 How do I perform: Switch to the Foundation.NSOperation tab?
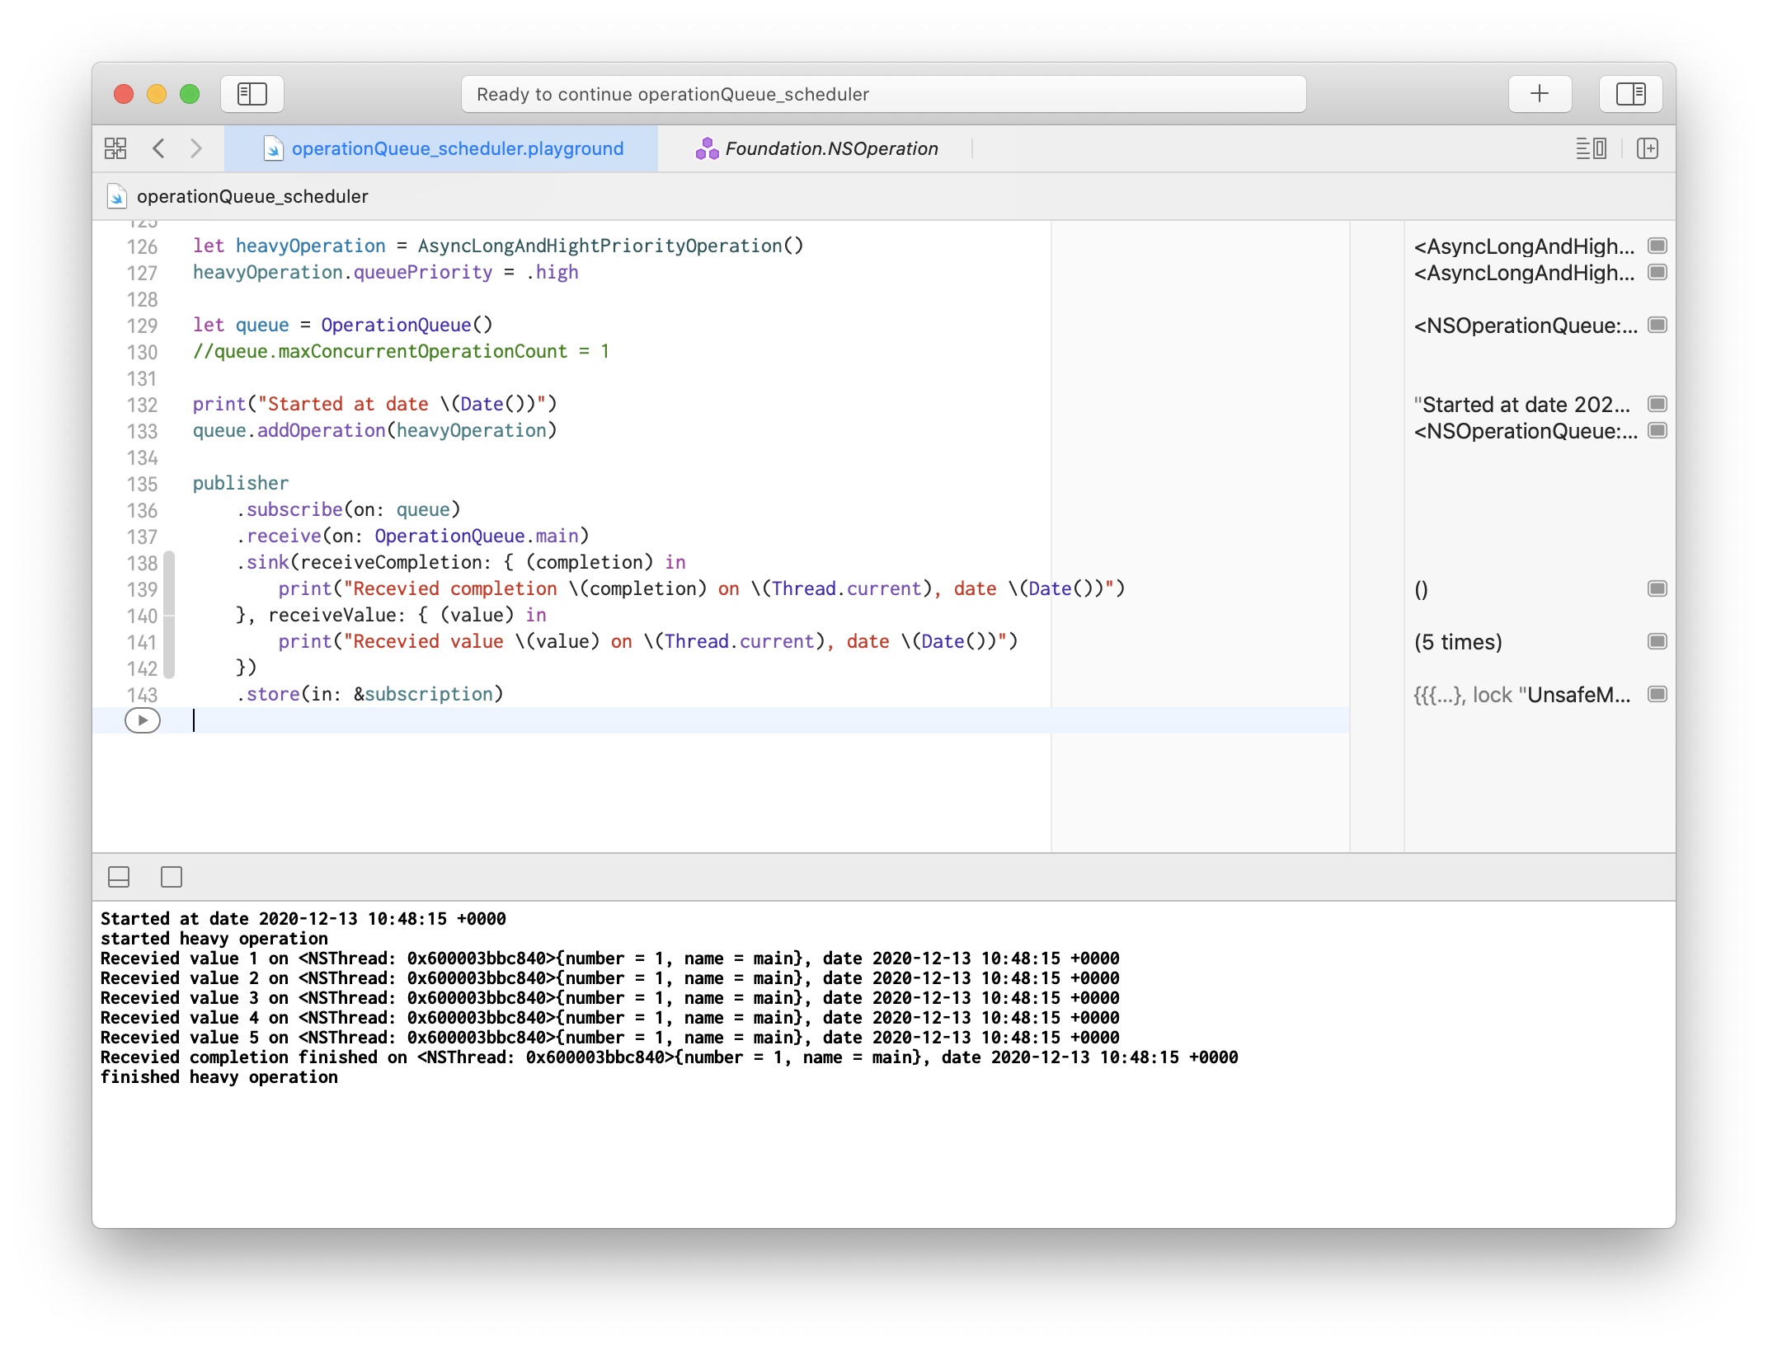click(x=816, y=148)
